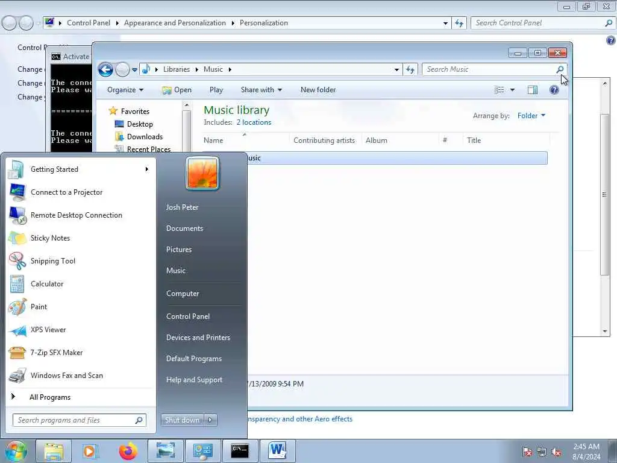The image size is (617, 463).
Task: Open the Organize dropdown menu
Action: 125,90
